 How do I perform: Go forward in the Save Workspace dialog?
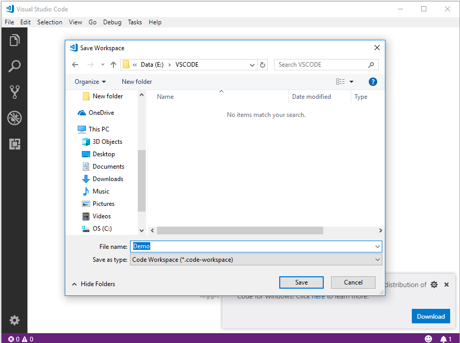(90, 65)
